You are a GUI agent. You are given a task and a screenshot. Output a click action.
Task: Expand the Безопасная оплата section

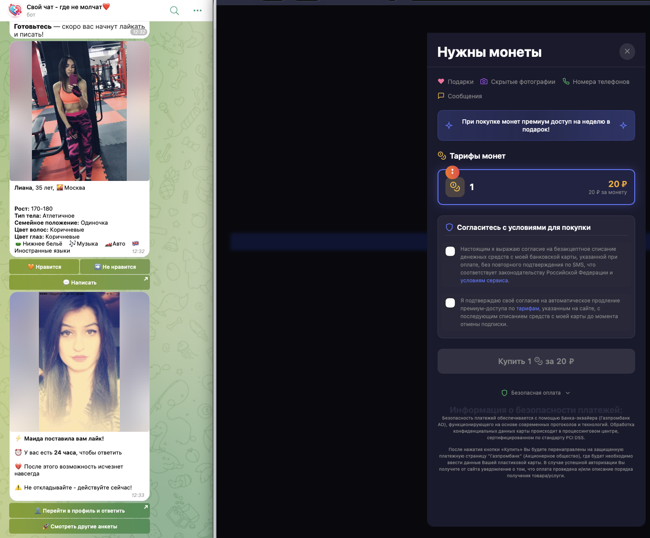[x=536, y=393]
